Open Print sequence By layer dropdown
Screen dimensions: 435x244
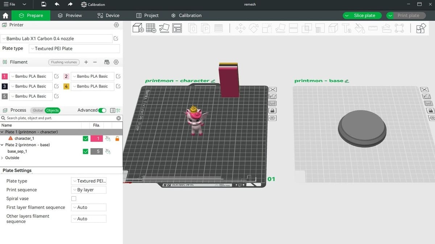click(88, 190)
